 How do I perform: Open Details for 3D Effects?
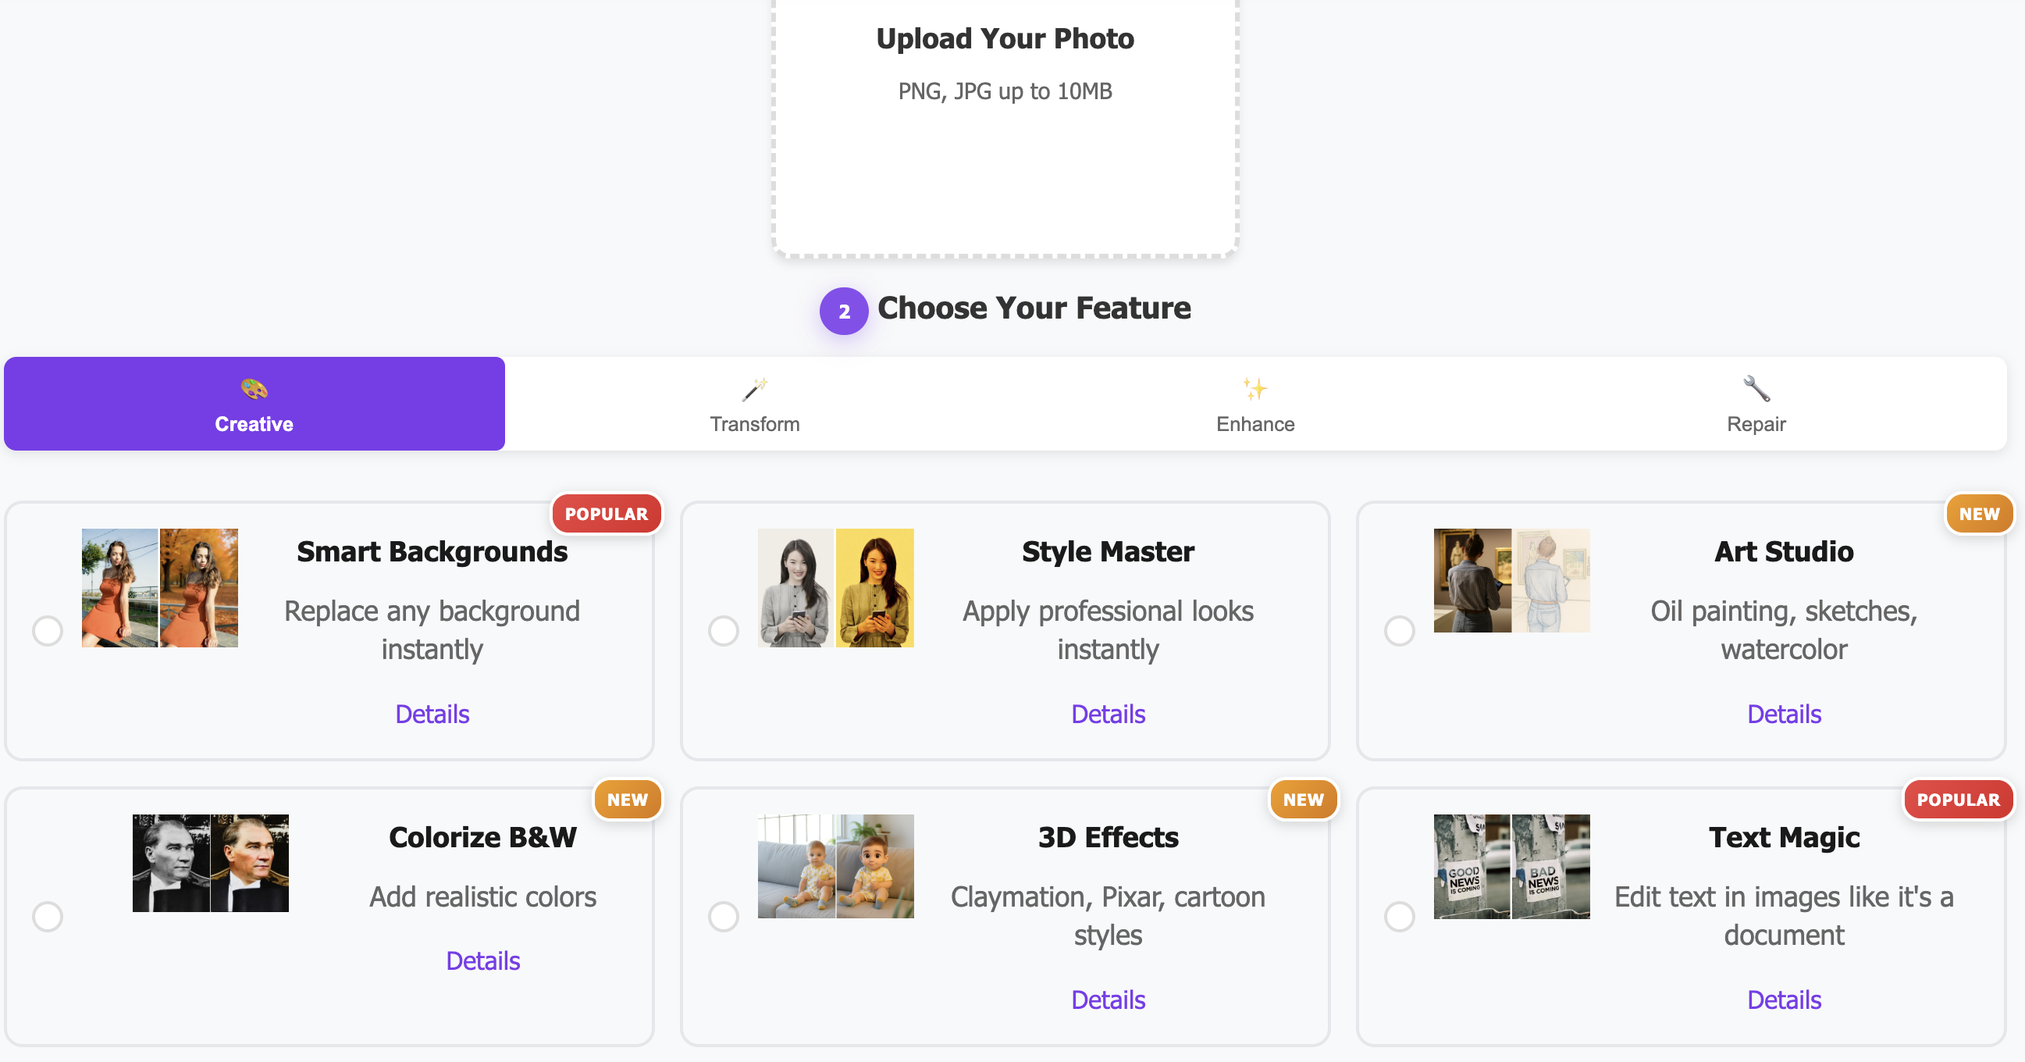tap(1108, 999)
